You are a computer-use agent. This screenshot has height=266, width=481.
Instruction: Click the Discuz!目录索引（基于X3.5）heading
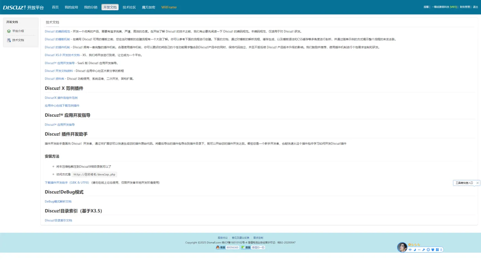point(74,211)
